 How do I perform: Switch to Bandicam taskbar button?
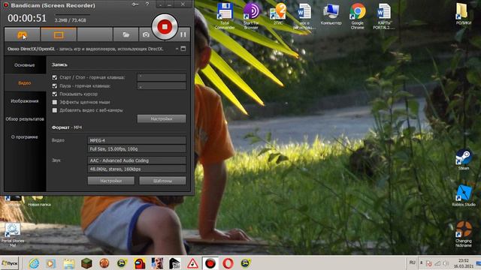pyautogui.click(x=210, y=263)
